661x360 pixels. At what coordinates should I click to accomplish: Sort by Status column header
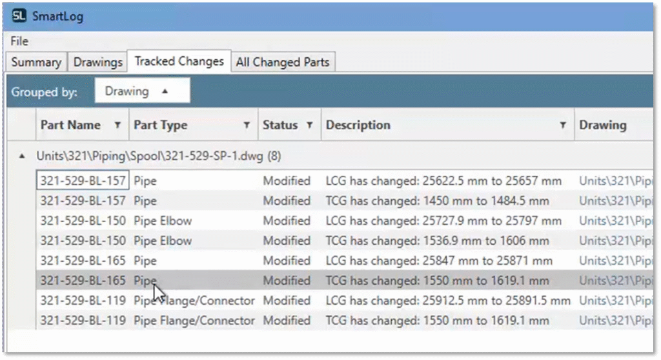tap(280, 125)
